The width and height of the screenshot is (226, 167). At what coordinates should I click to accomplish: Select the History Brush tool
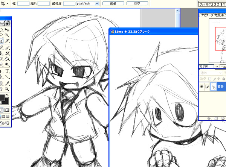[7, 53]
